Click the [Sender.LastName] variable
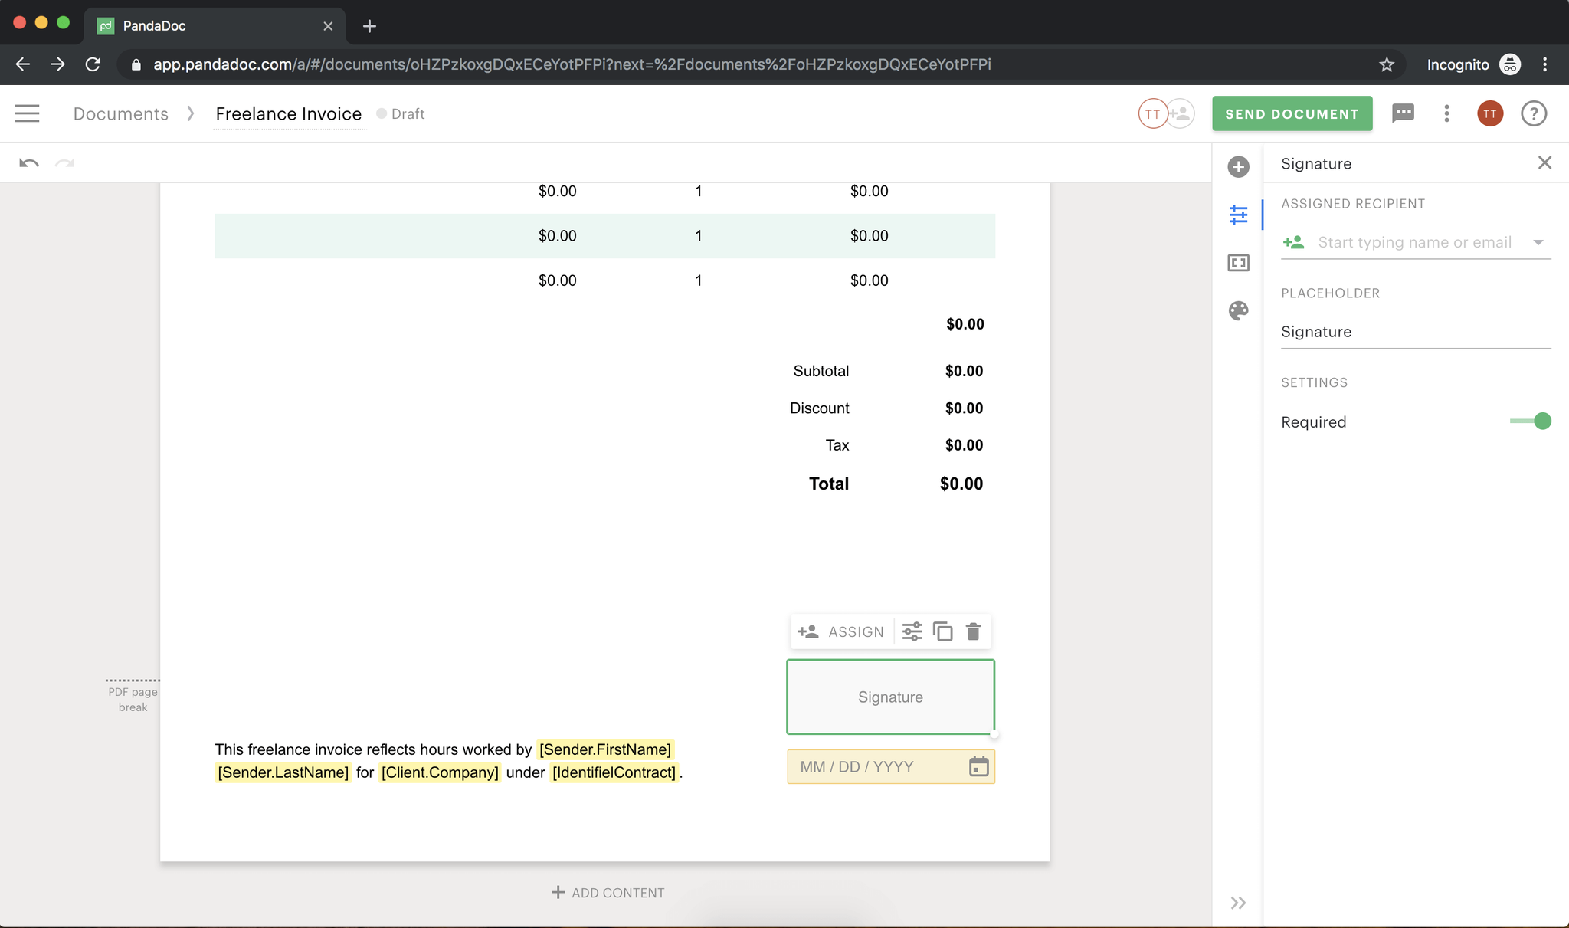1569x928 pixels. pos(283,772)
